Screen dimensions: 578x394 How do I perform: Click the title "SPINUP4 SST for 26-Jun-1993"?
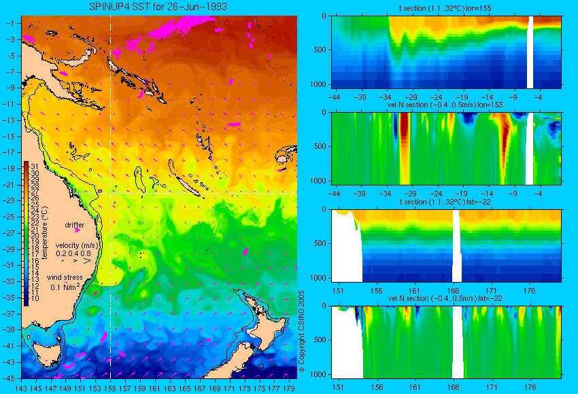158,7
